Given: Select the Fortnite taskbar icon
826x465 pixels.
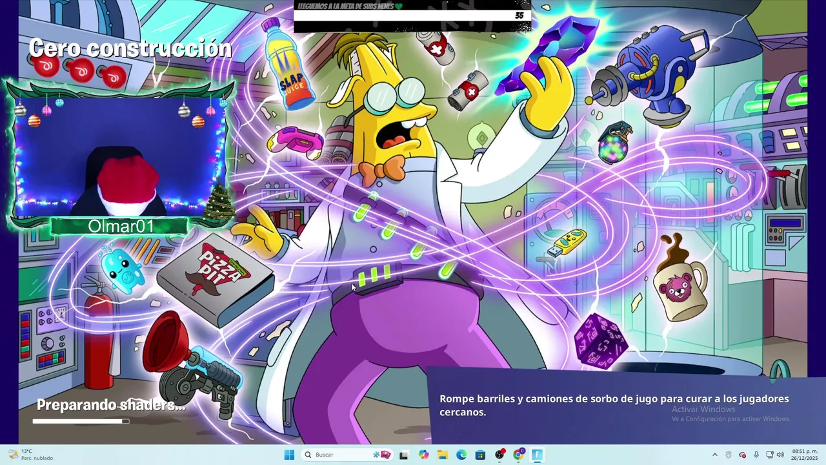Looking at the screenshot, I should click(x=537, y=455).
